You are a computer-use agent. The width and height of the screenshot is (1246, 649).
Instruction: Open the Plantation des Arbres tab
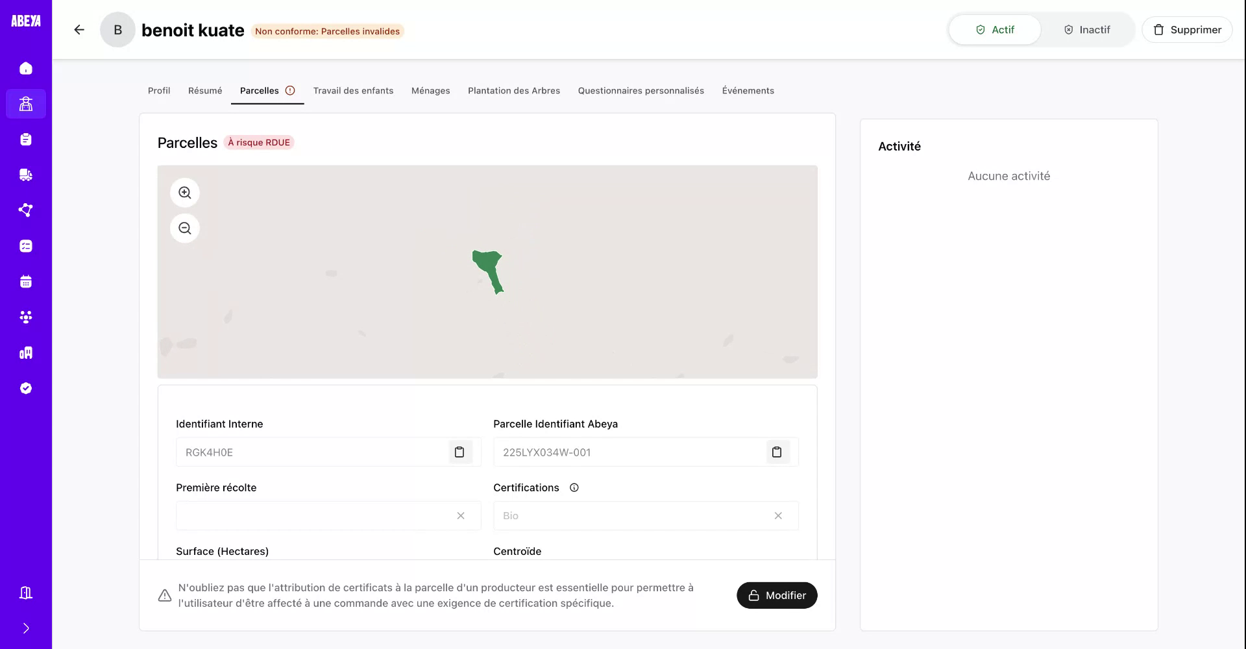pos(513,90)
